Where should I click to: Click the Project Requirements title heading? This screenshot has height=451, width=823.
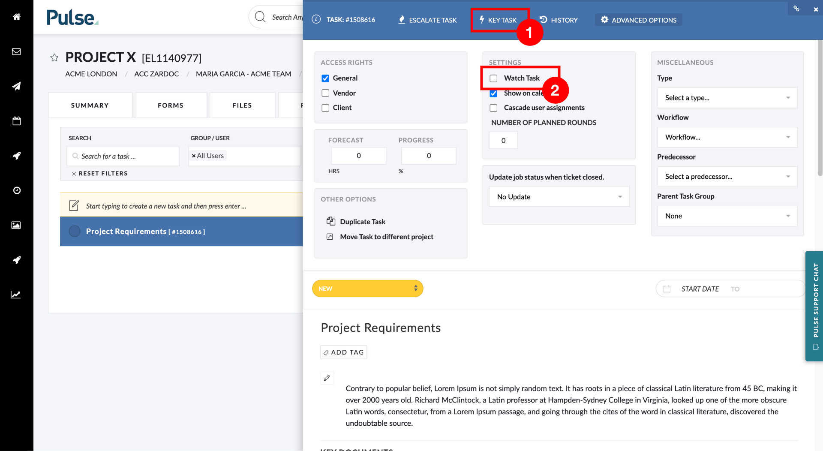[x=381, y=328]
